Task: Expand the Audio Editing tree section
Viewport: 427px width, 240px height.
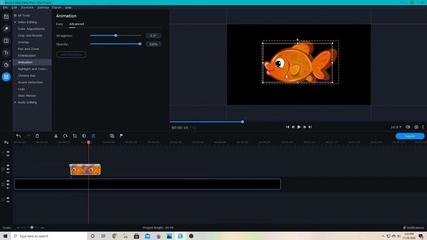Action: [x=15, y=102]
